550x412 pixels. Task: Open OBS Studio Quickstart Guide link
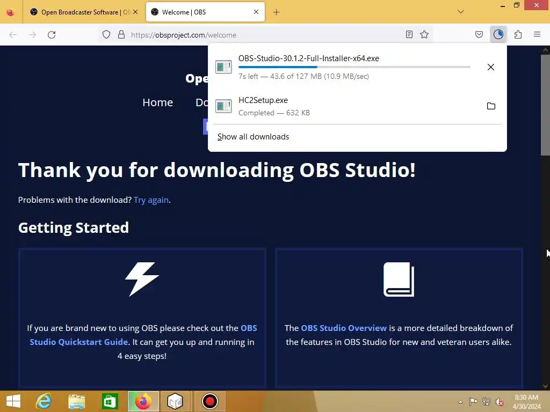coord(143,335)
